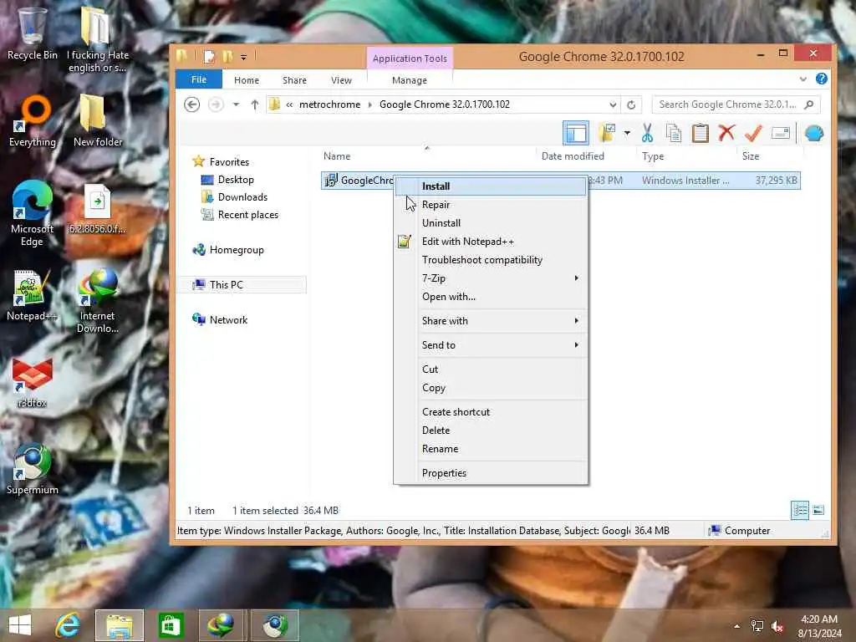
Task: Click the folder options icon in toolbar
Action: click(x=607, y=133)
